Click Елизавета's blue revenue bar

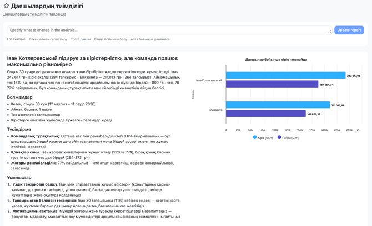pyautogui.click(x=278, y=105)
